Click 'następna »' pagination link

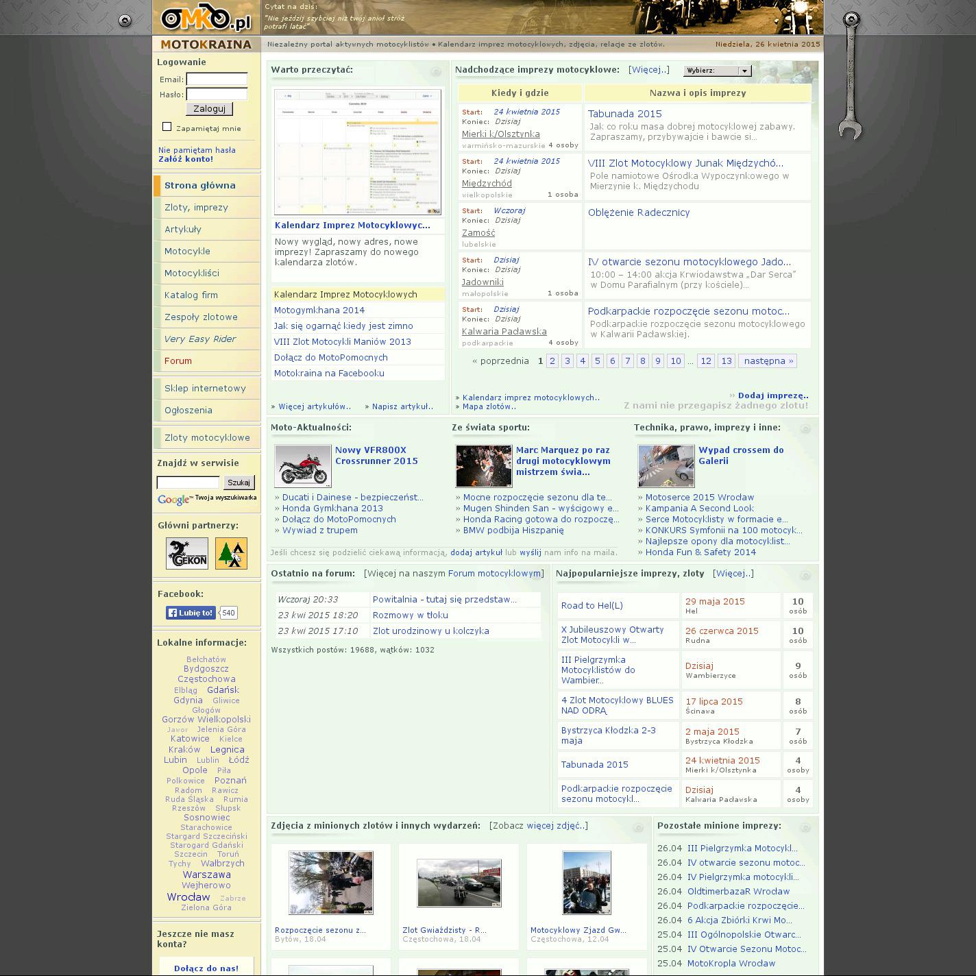point(768,361)
